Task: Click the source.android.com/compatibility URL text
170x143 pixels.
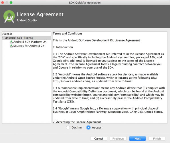Action: [111, 95]
